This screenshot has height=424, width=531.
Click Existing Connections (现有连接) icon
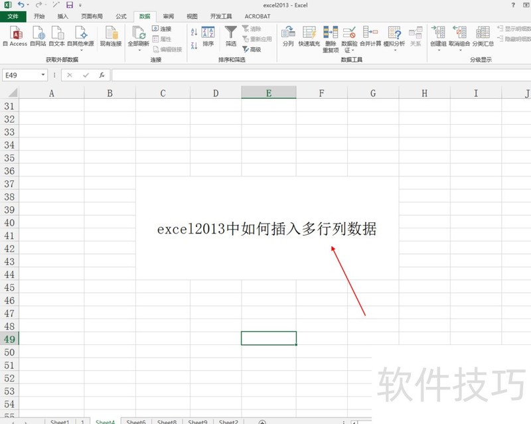111,36
